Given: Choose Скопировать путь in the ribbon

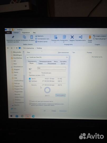Looking at the screenshot, I should coord(42,39).
